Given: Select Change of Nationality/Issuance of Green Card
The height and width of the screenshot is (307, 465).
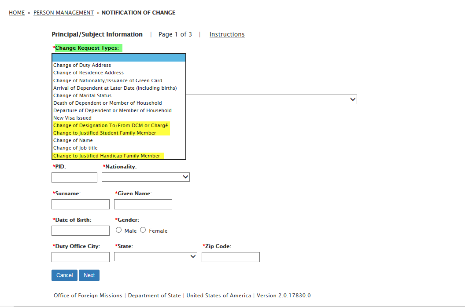Looking at the screenshot, I should 119,80.
